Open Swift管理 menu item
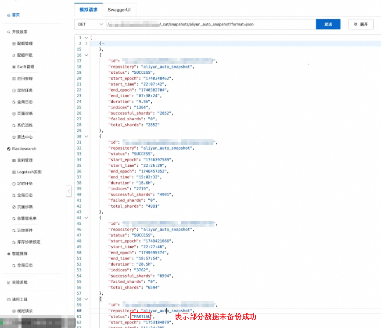The width and height of the screenshot is (381, 328). tap(25, 67)
